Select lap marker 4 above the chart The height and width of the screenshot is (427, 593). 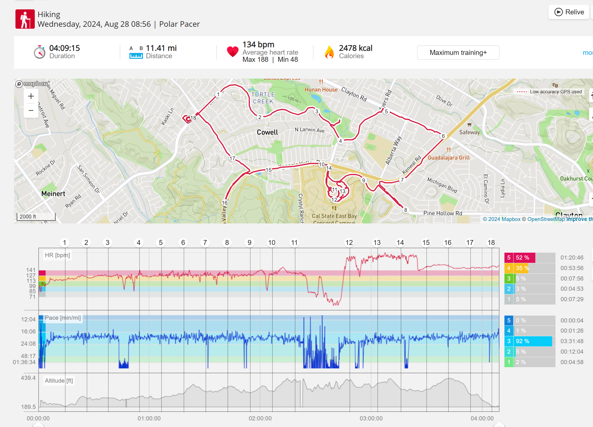(139, 243)
